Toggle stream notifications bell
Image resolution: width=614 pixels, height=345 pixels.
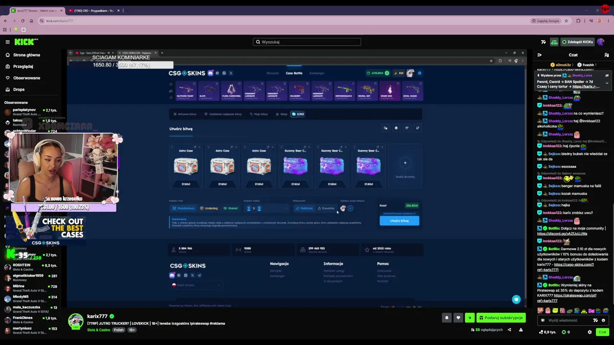point(447,318)
